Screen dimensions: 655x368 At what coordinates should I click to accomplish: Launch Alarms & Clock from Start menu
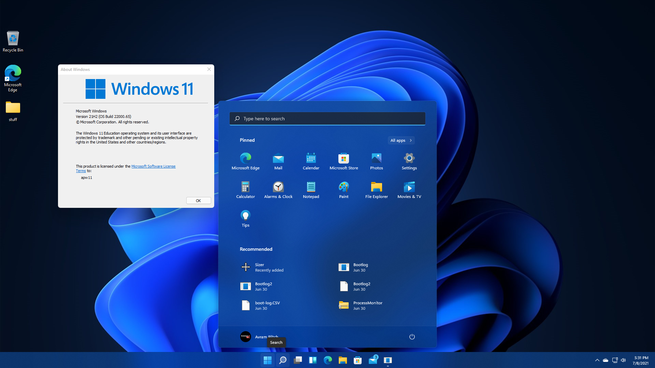pyautogui.click(x=278, y=190)
